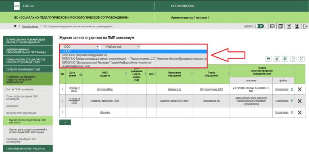Open Сетевое взаимодействие menu
The height and width of the screenshot is (154, 309).
pos(28,69)
